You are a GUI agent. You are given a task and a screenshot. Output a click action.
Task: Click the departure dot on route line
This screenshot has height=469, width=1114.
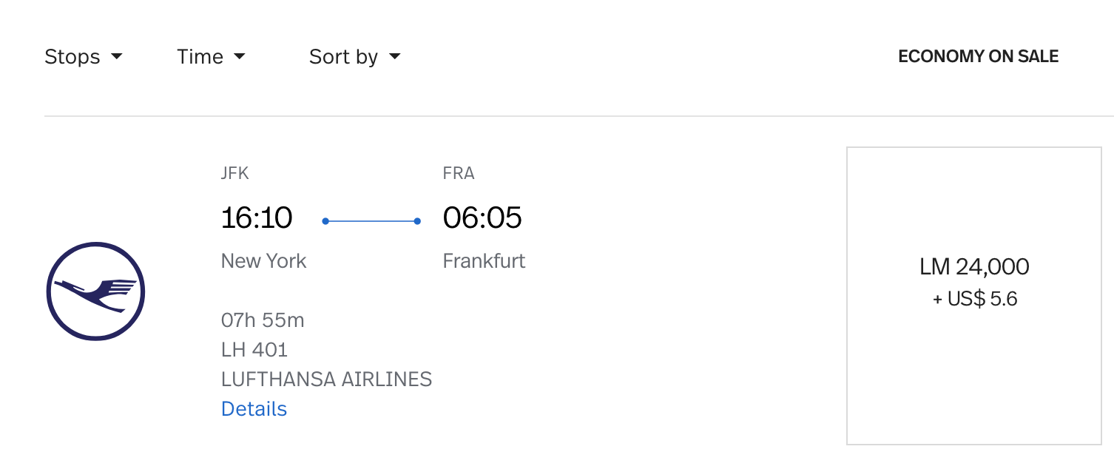pos(325,221)
